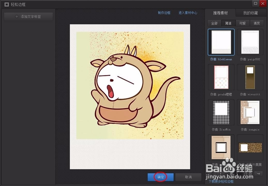Click the 轻松边框 title bar icon
Screen dimensions: 268x186
[7, 5]
